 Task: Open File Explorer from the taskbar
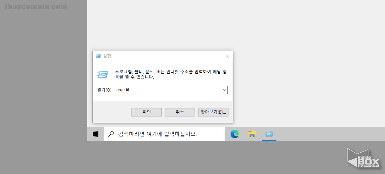[252, 134]
